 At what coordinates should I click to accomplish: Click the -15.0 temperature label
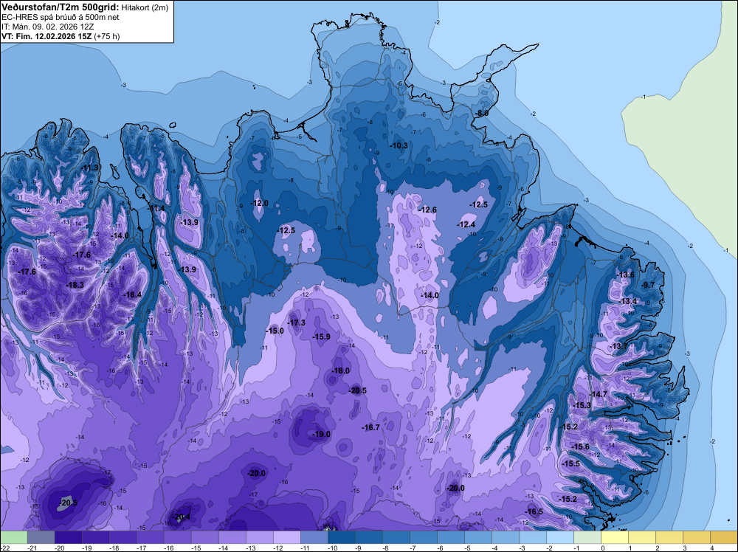(275, 331)
